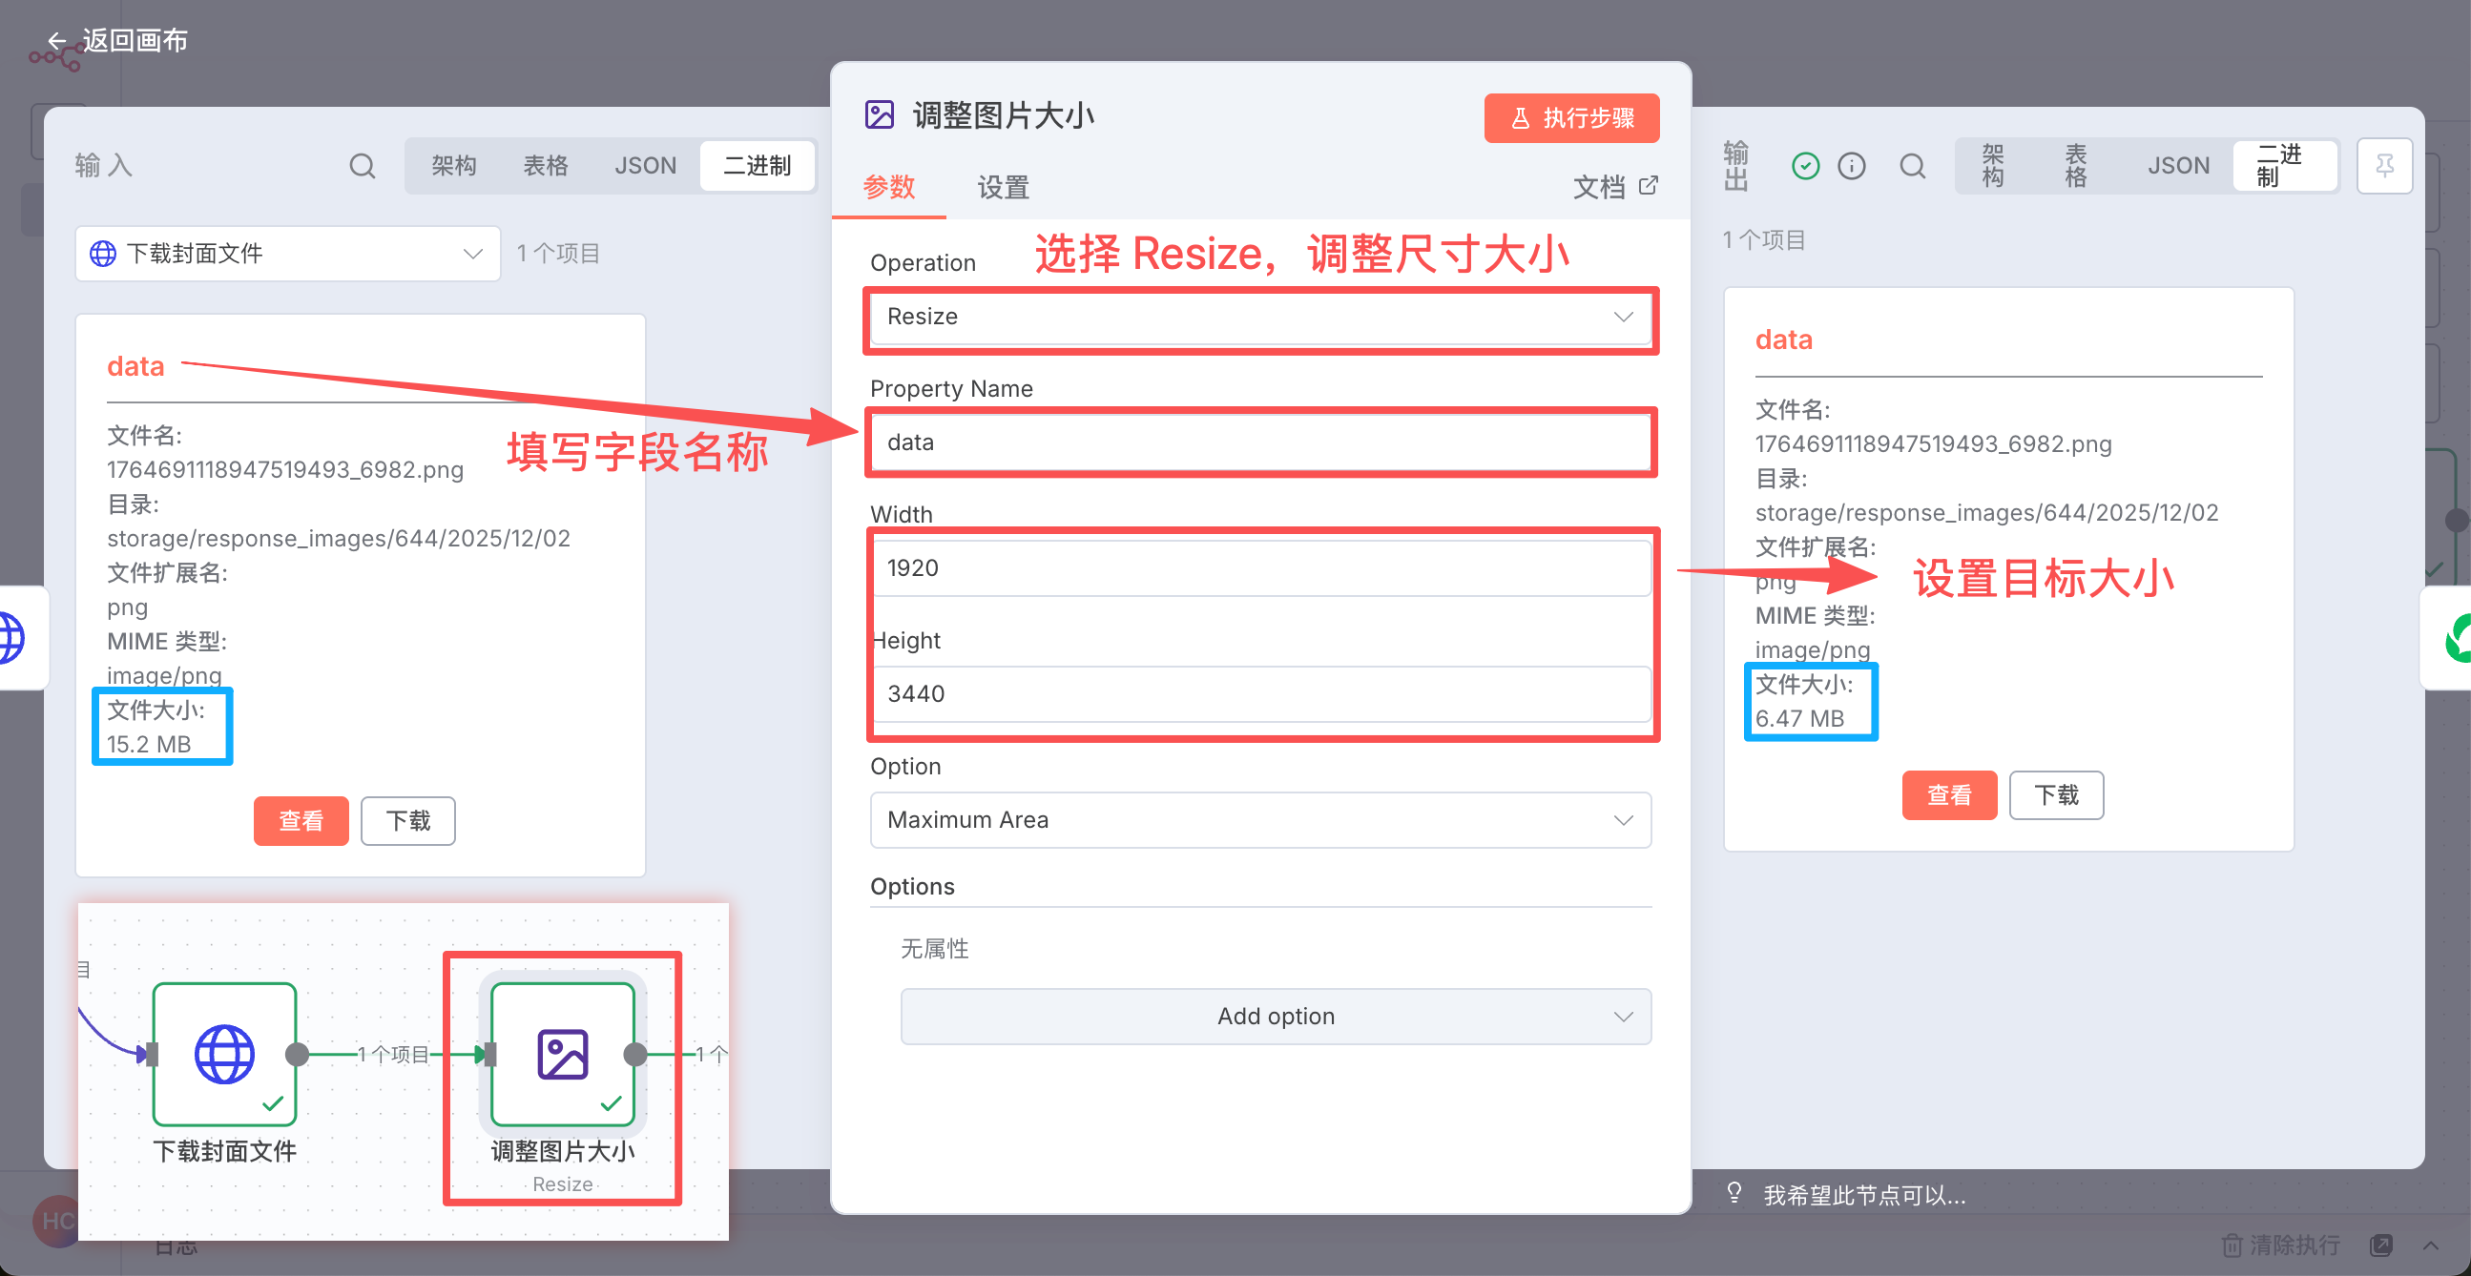Image resolution: width=2471 pixels, height=1276 pixels.
Task: Click the Width input field
Action: [x=1260, y=567]
